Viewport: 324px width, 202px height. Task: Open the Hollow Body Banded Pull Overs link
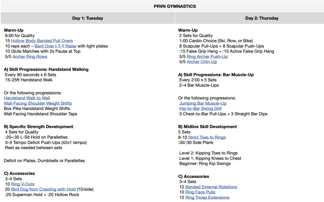(x=42, y=41)
